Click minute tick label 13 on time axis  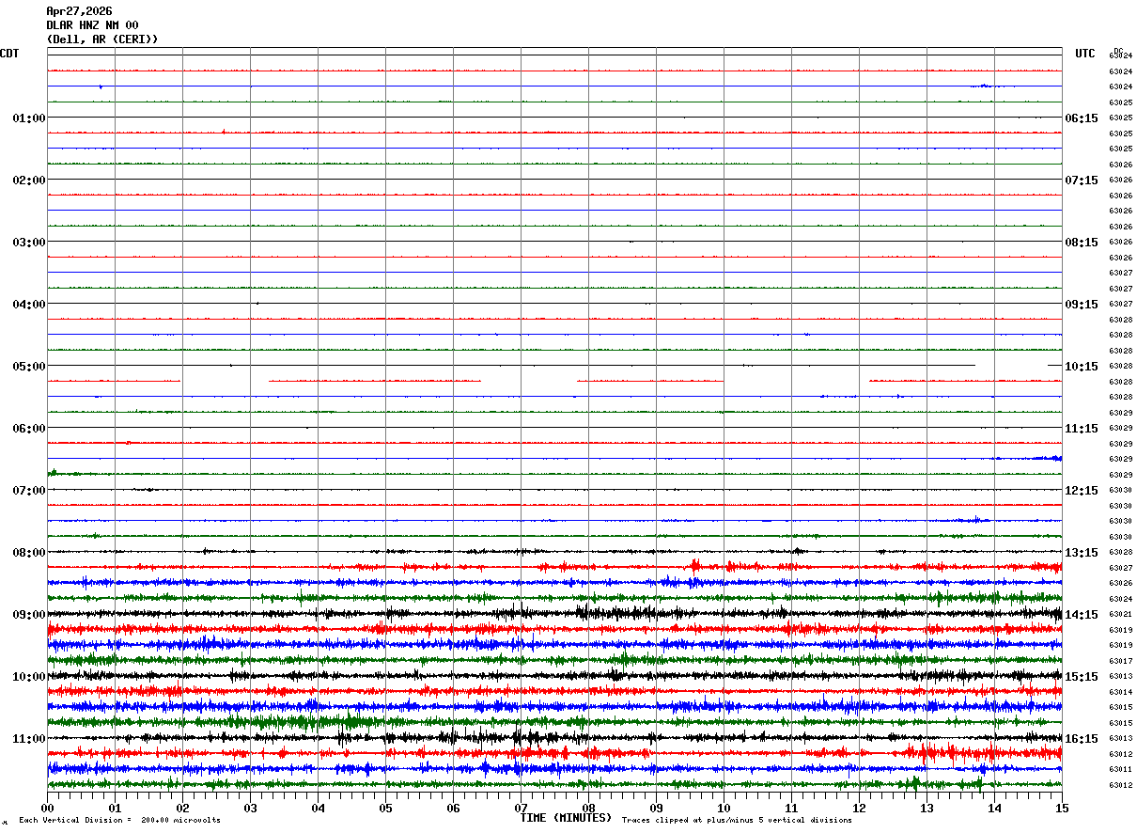[927, 808]
